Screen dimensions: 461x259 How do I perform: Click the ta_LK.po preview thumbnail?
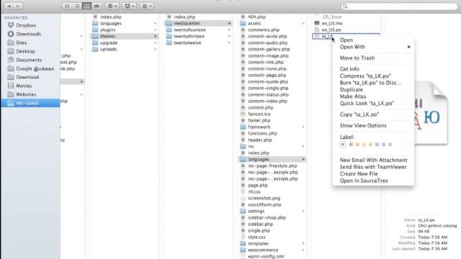click(x=431, y=113)
